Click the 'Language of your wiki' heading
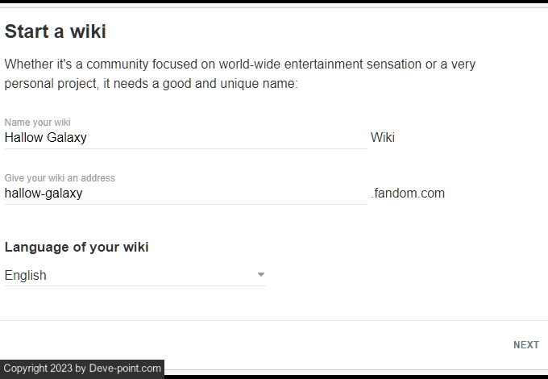This screenshot has height=379, width=548. pyautogui.click(x=77, y=248)
